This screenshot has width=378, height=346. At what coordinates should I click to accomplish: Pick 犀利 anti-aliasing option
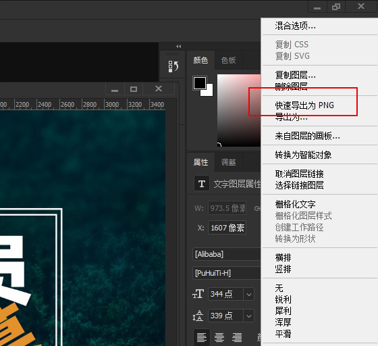tap(283, 311)
